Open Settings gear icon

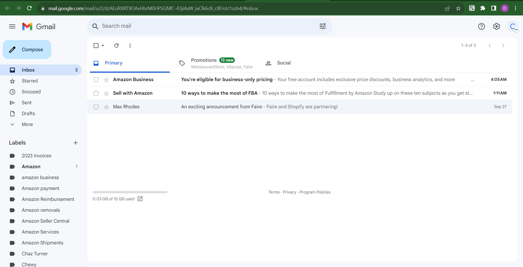pos(497,26)
